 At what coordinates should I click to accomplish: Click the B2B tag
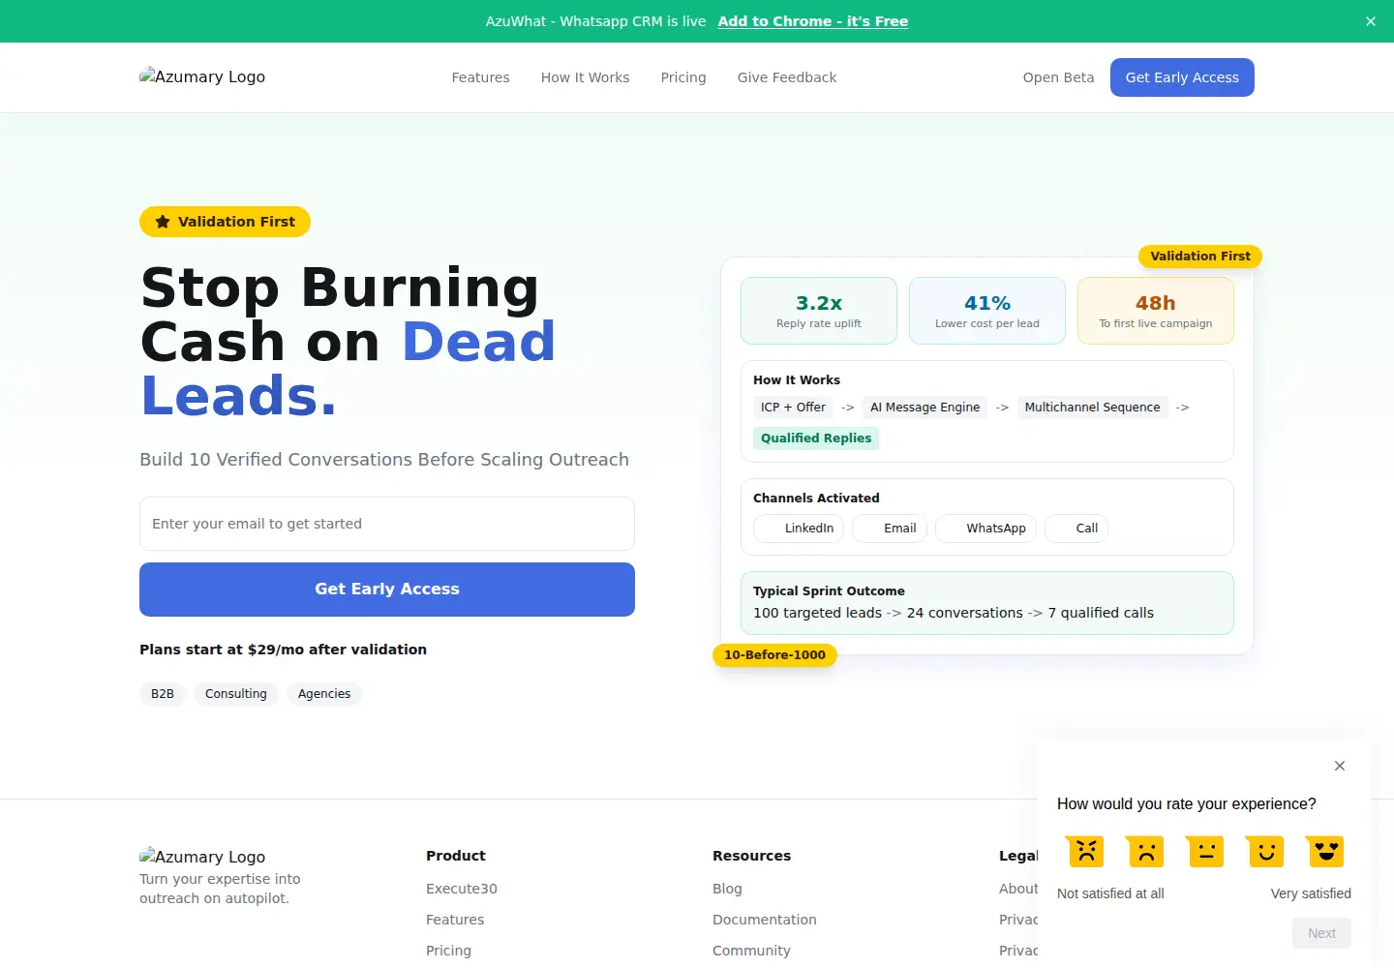pos(163,694)
